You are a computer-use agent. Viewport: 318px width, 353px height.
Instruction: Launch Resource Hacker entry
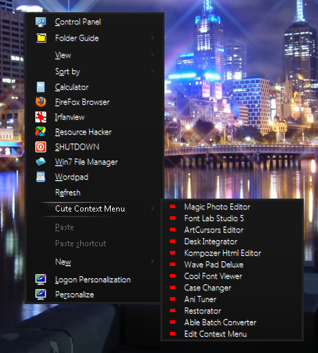94,132
